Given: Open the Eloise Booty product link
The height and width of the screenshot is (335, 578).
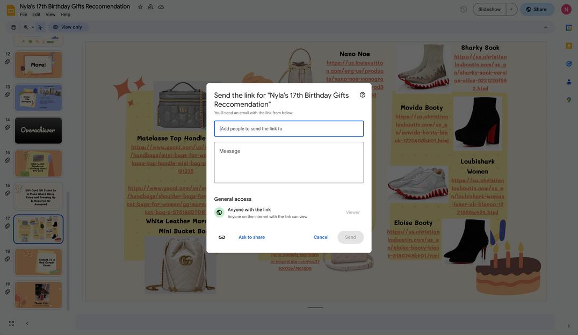Looking at the screenshot, I should pos(413,244).
